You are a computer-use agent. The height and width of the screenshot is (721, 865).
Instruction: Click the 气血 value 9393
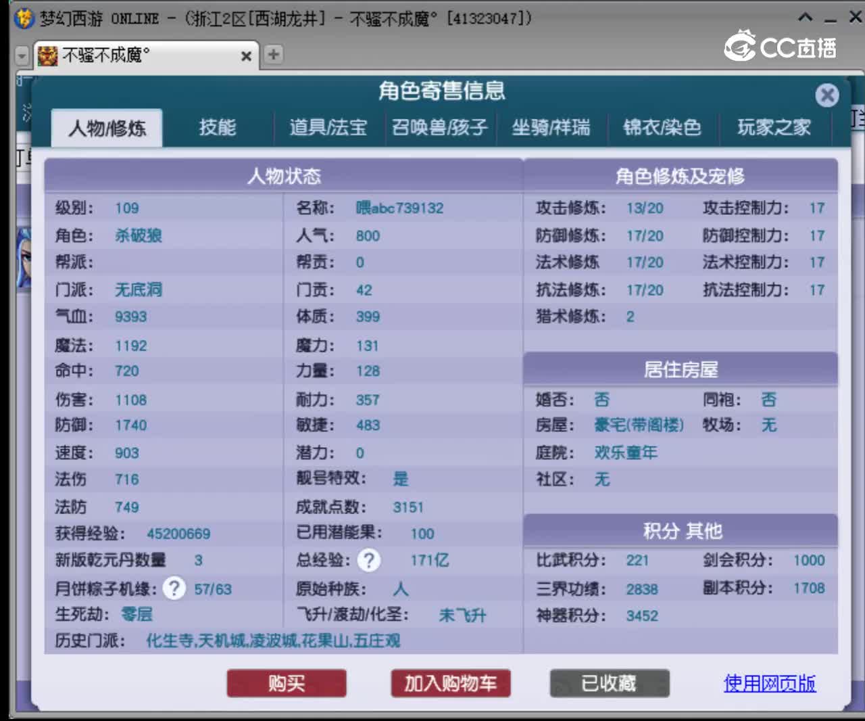tap(130, 317)
